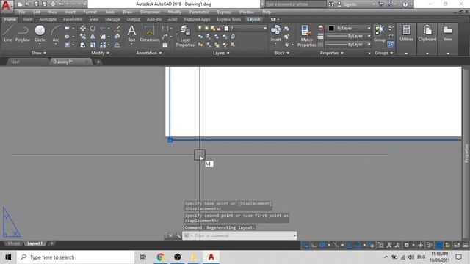The width and height of the screenshot is (470, 264).
Task: Click the Erase tool in Modify panel
Action: pyautogui.click(x=117, y=29)
